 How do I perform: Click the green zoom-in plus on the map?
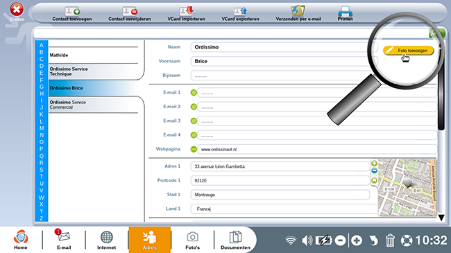[x=374, y=164]
